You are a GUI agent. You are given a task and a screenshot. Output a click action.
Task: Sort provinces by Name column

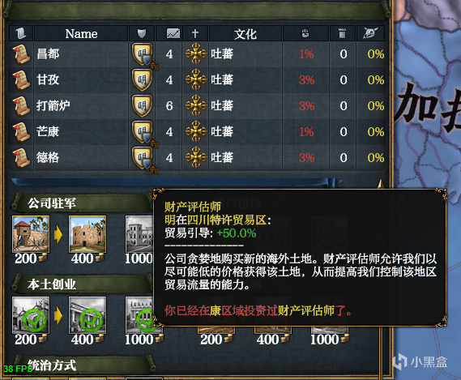[81, 33]
